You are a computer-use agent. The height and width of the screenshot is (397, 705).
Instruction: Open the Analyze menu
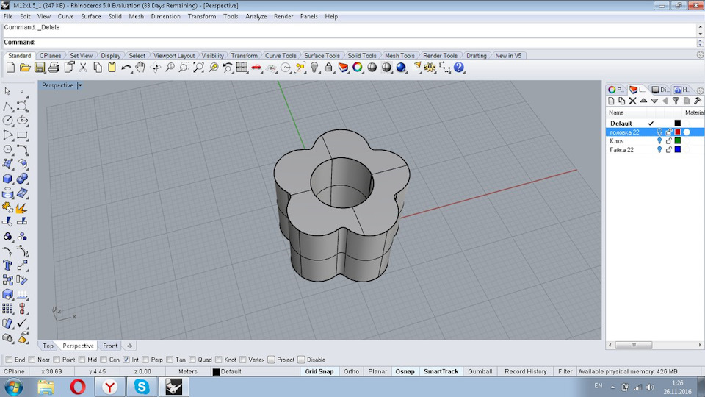click(x=256, y=16)
